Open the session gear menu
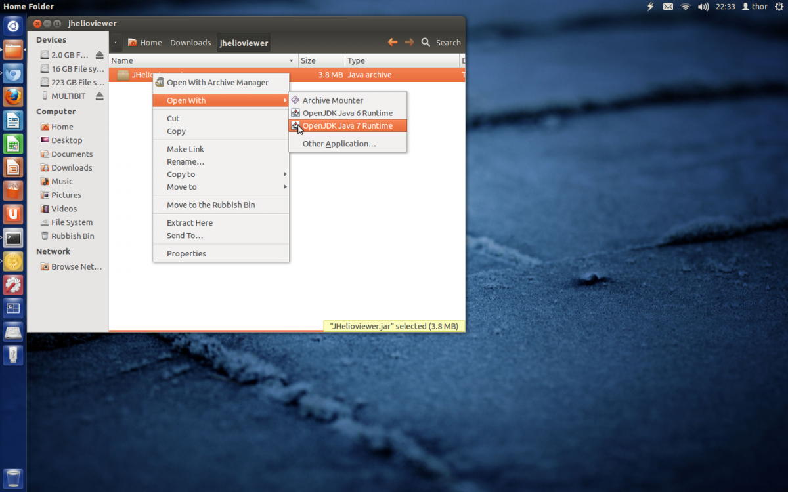This screenshot has width=788, height=492. click(x=779, y=7)
